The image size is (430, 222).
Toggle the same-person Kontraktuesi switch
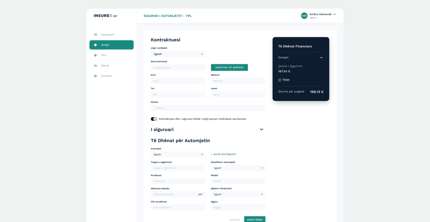click(x=154, y=119)
